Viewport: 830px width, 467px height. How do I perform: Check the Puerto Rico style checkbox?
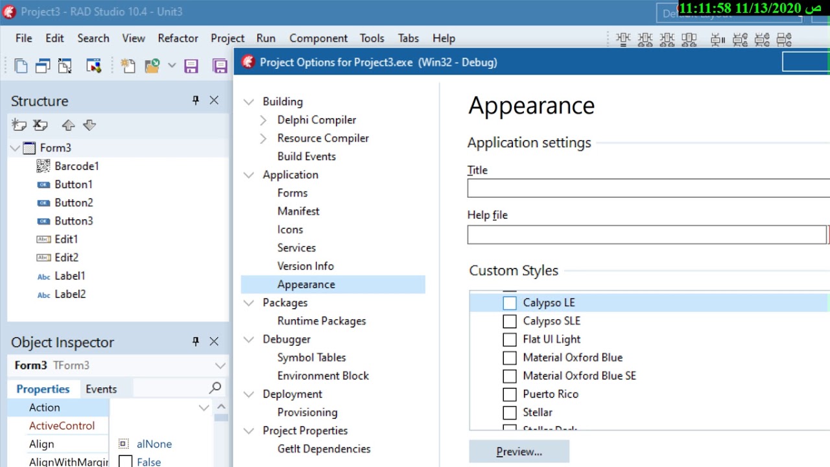coord(510,394)
